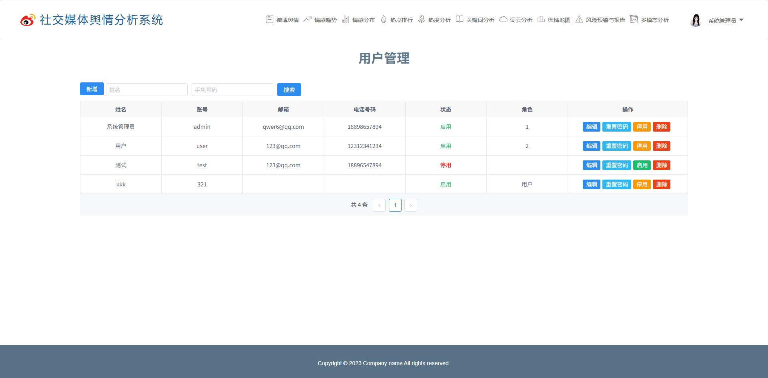The image size is (768, 378).
Task: Click the 风险预警与报告 warning triangle icon
Action: coord(579,19)
